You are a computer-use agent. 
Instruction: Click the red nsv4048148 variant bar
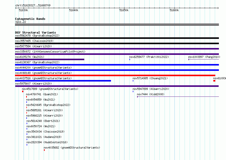click(x=115, y=75)
